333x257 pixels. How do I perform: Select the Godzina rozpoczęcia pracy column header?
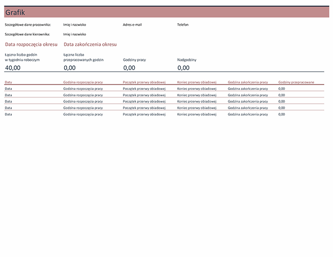coord(83,82)
